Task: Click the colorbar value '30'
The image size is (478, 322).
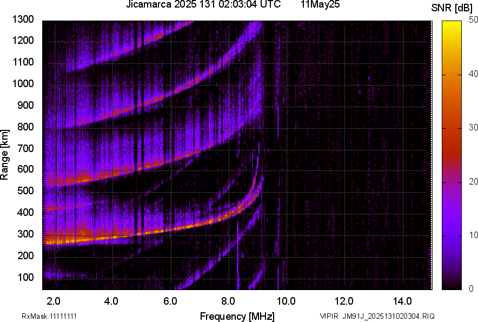Action: tap(474, 127)
